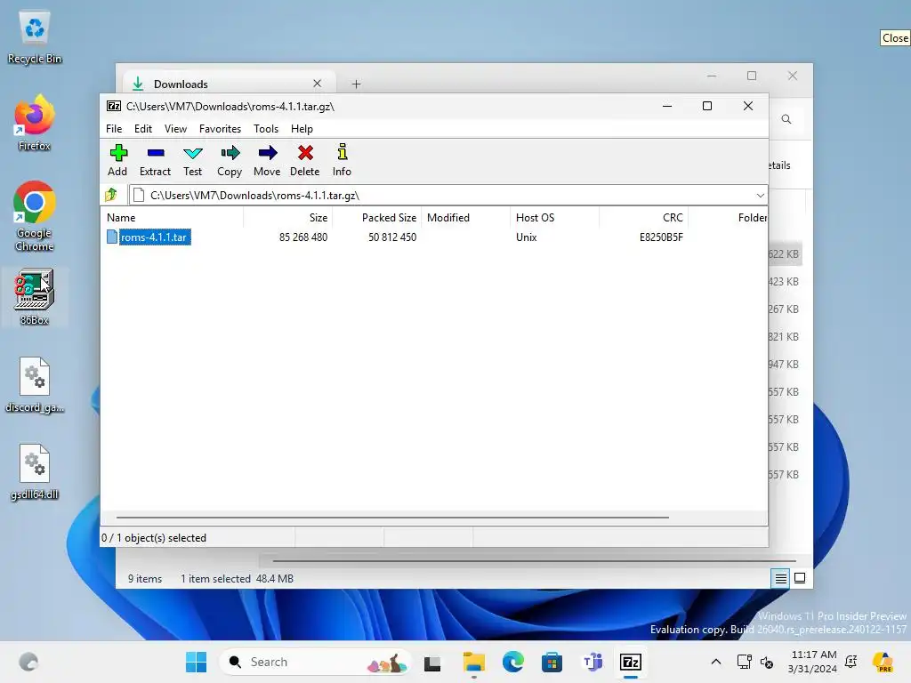Sort by the Size column header

tap(287, 218)
